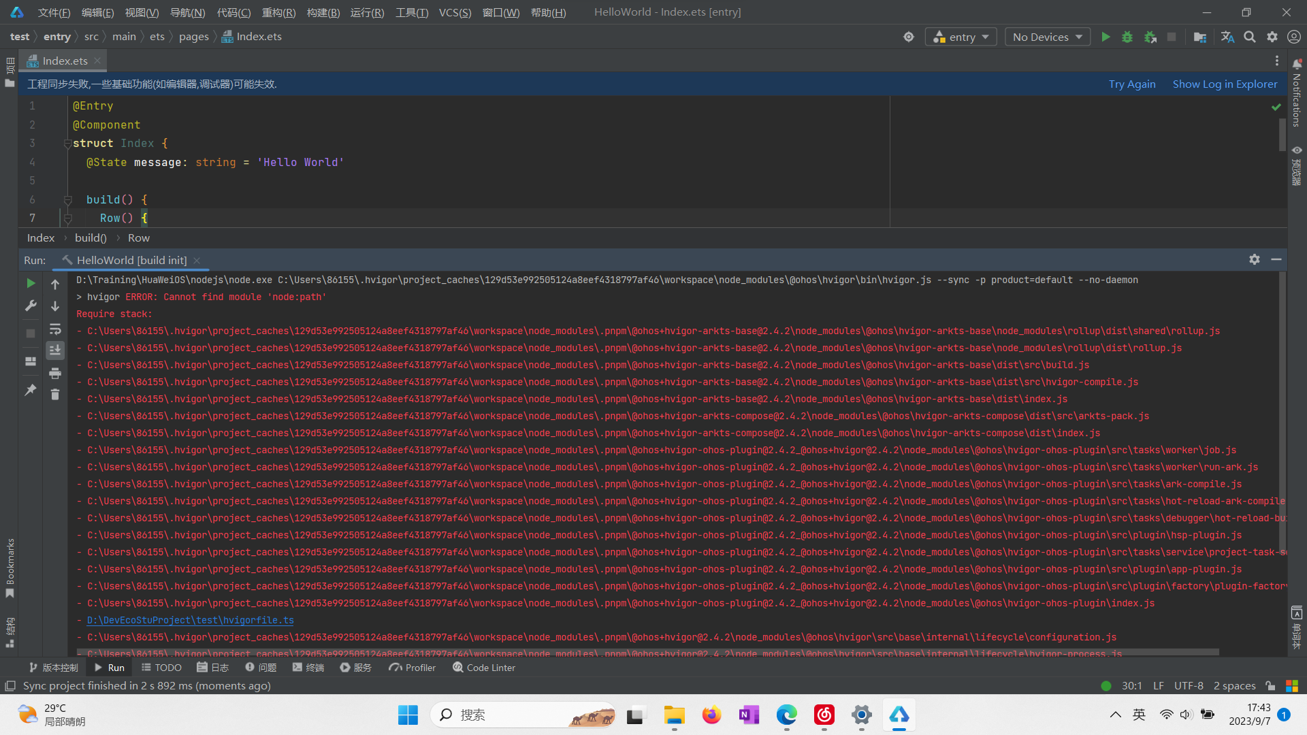Open the TODO tool window

coord(161,668)
